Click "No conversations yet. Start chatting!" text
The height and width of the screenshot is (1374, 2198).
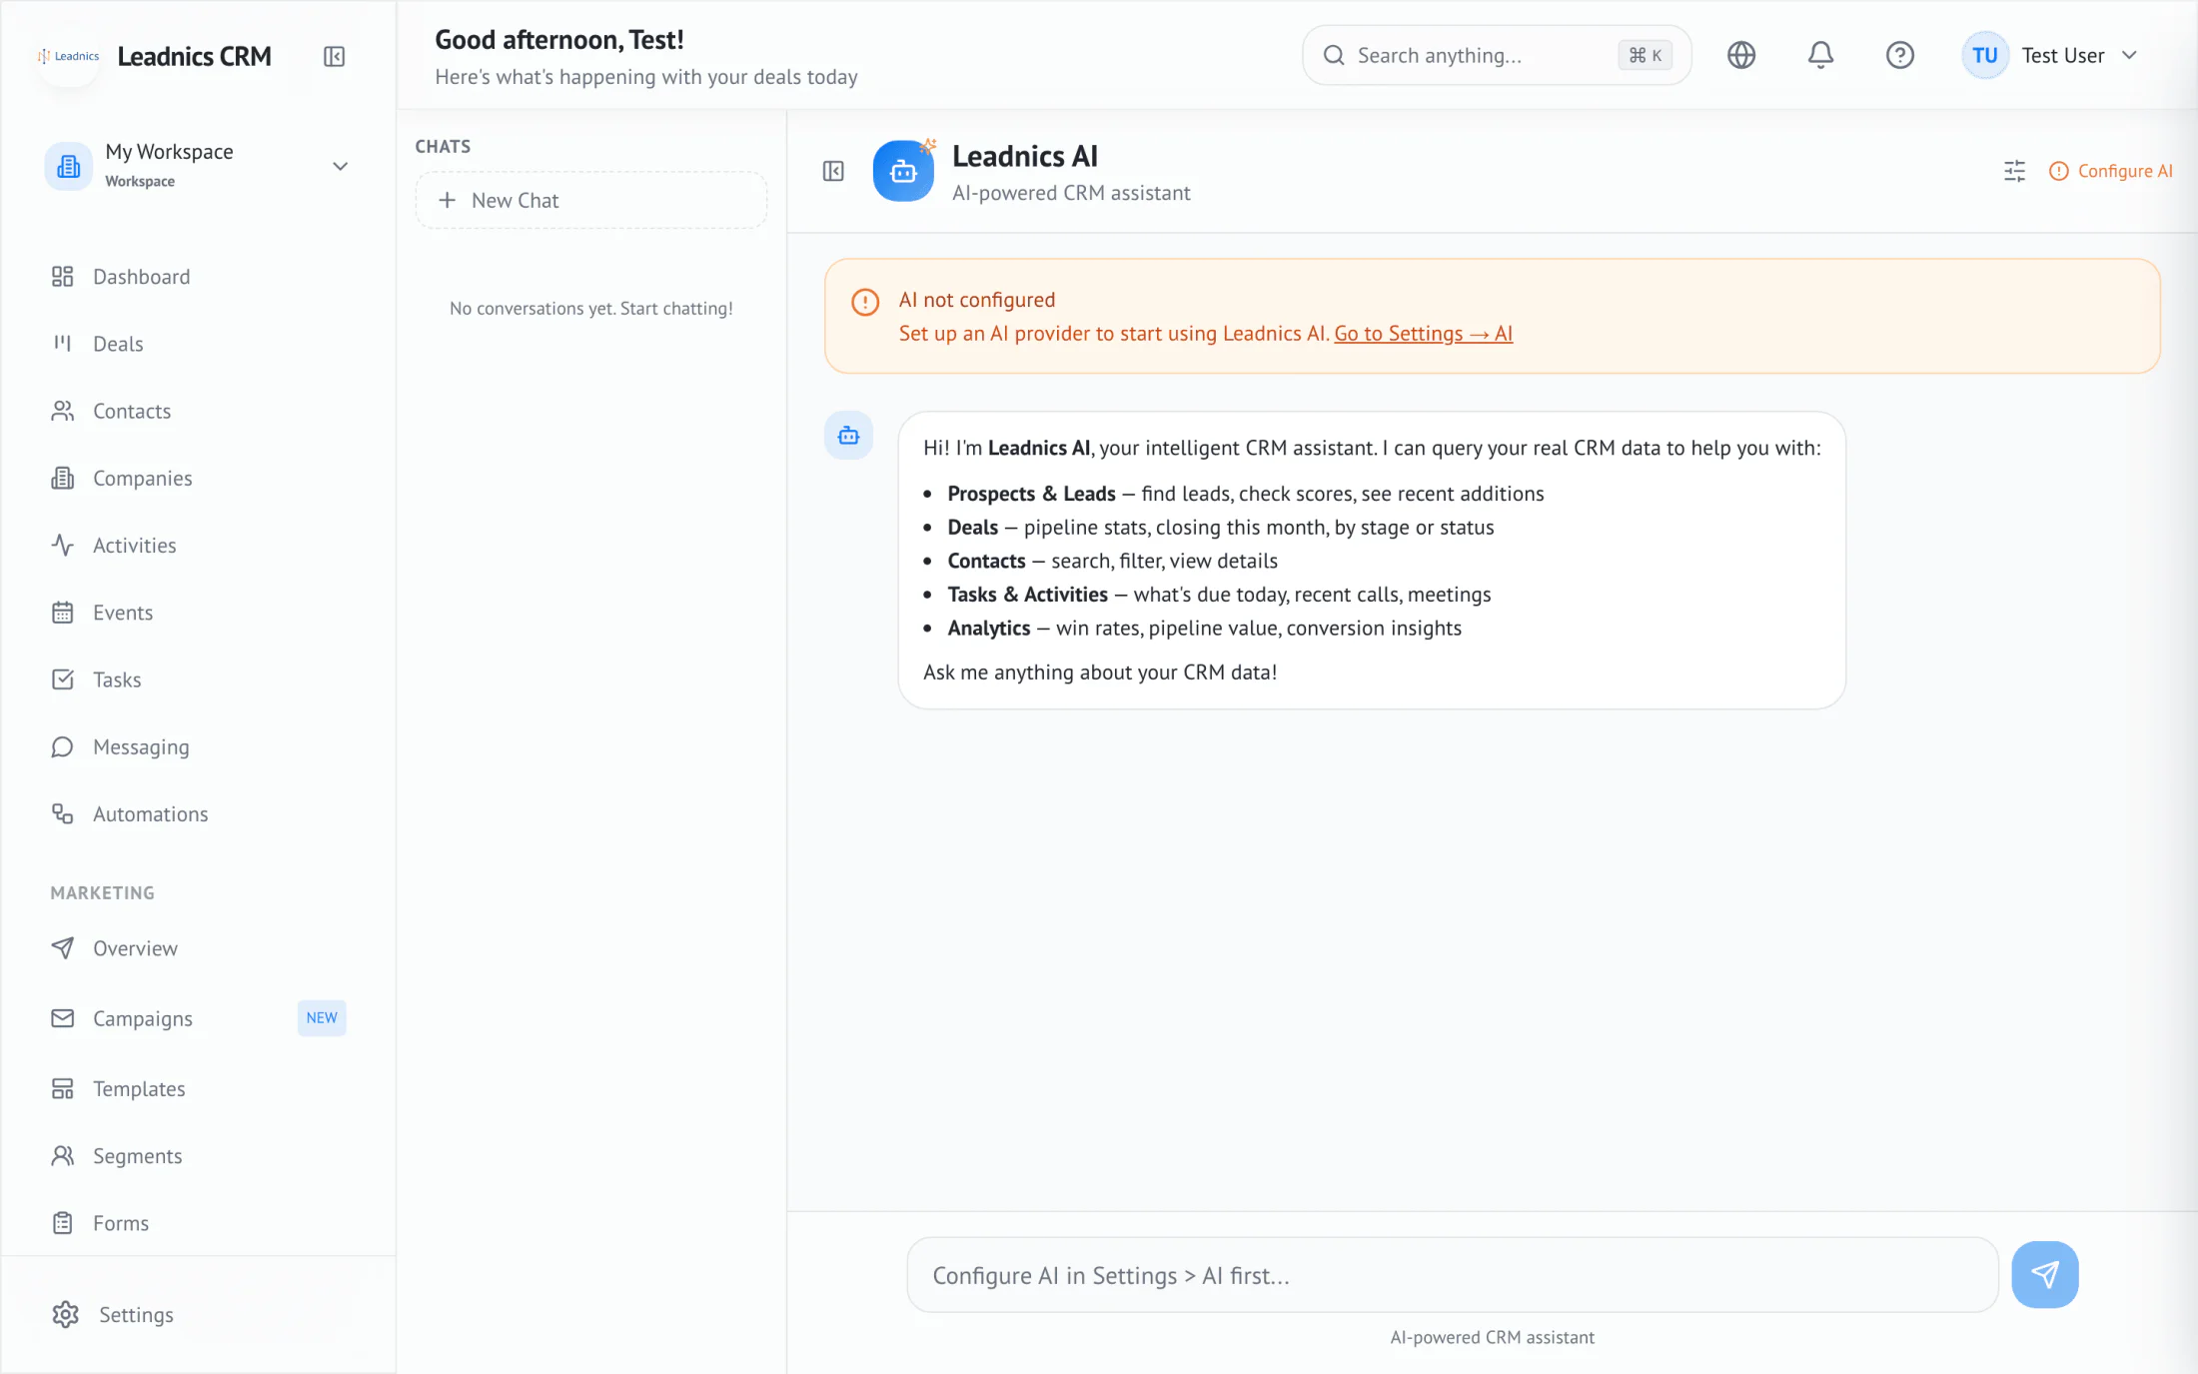[x=590, y=309]
